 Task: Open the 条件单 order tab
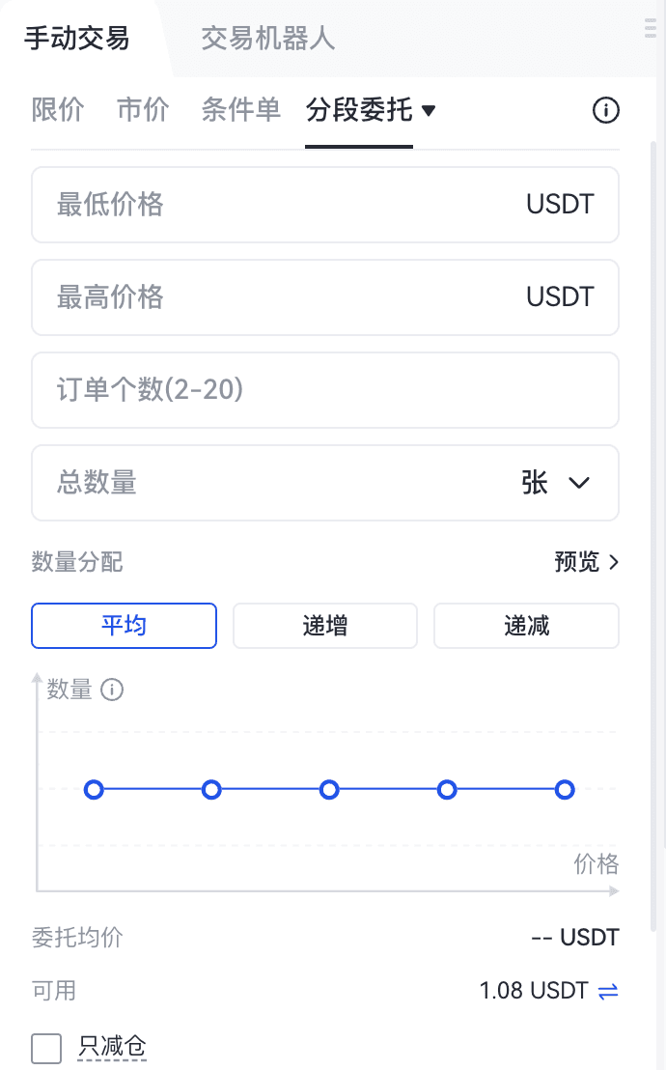pyautogui.click(x=241, y=110)
